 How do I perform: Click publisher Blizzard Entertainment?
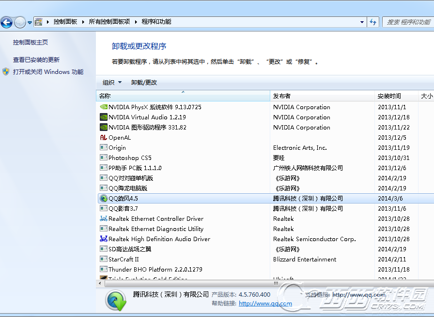pyautogui.click(x=305, y=259)
